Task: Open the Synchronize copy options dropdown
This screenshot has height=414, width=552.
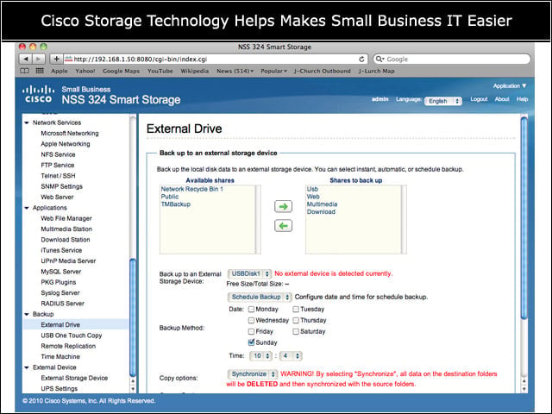Action: point(253,373)
